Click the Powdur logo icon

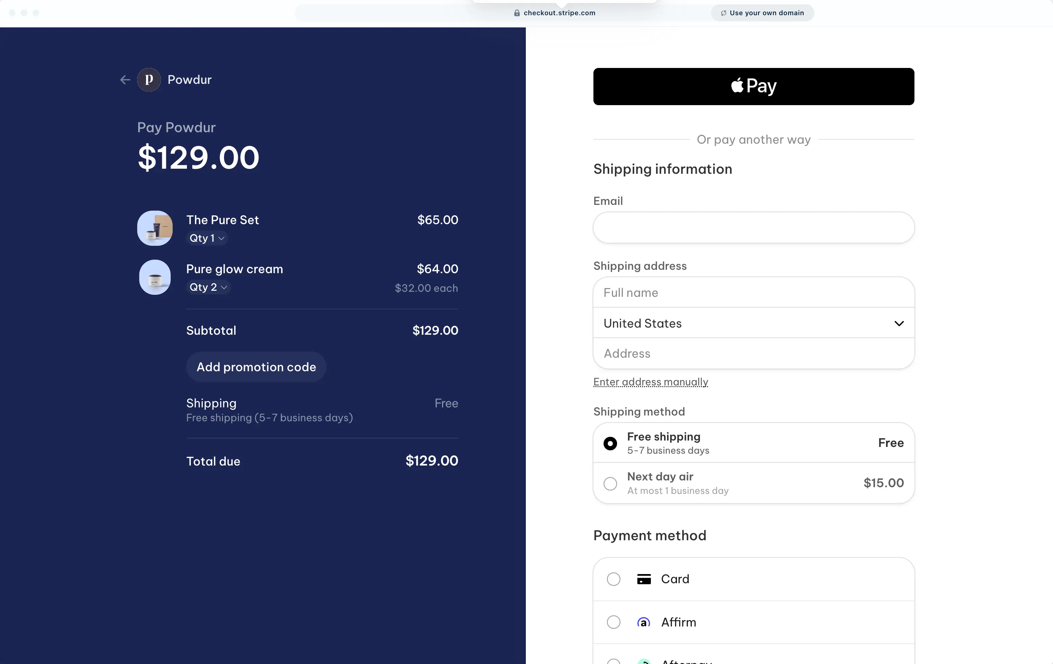[x=149, y=79]
